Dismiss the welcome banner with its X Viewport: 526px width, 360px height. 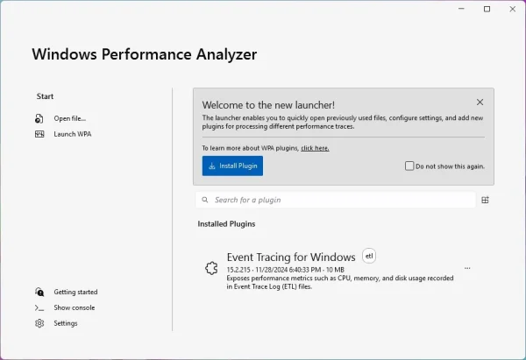point(480,102)
